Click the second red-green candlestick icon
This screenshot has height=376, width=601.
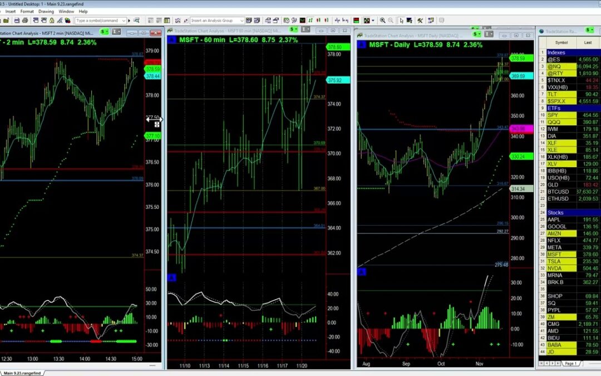point(327,21)
